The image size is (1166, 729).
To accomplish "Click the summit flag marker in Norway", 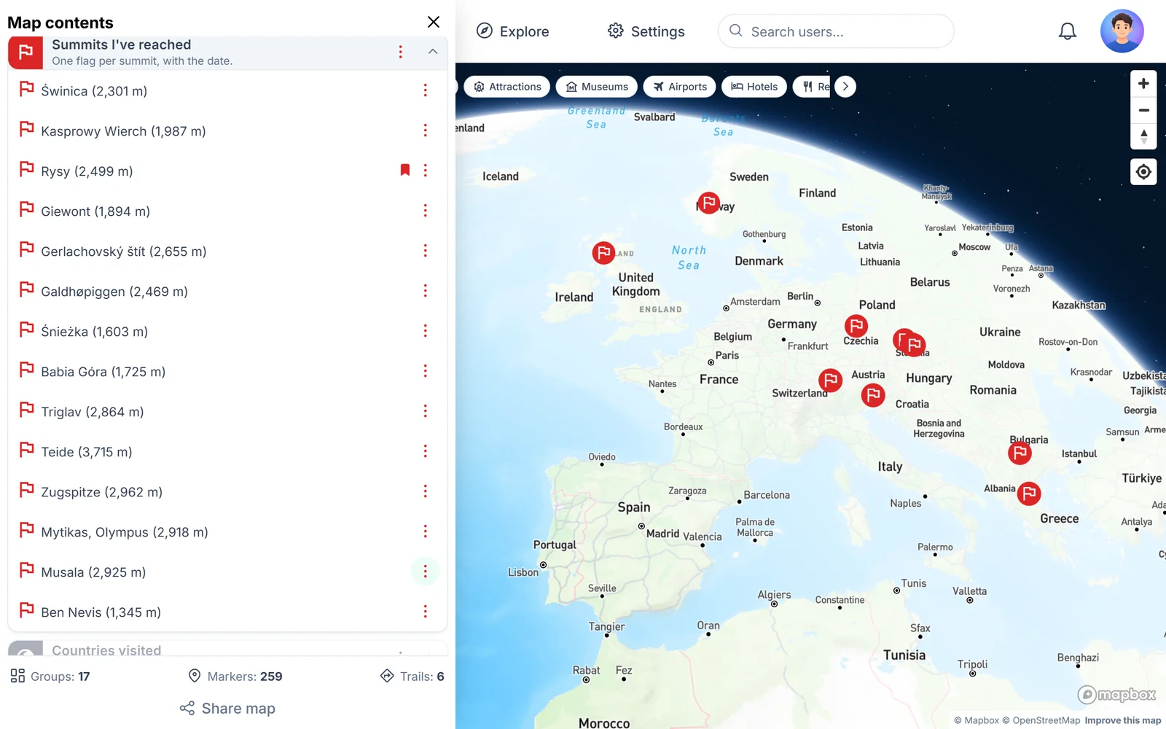I will (x=709, y=203).
